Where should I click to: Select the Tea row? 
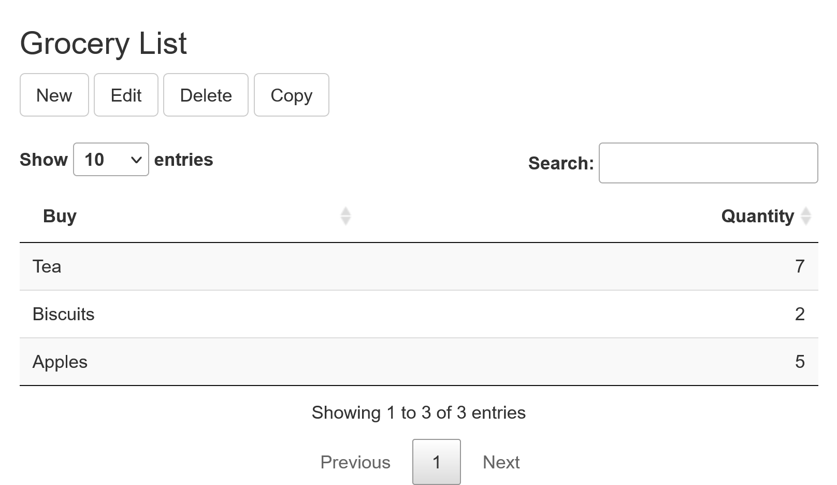click(419, 266)
